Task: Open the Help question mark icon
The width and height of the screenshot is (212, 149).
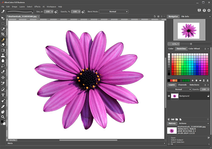Action: pos(204,10)
